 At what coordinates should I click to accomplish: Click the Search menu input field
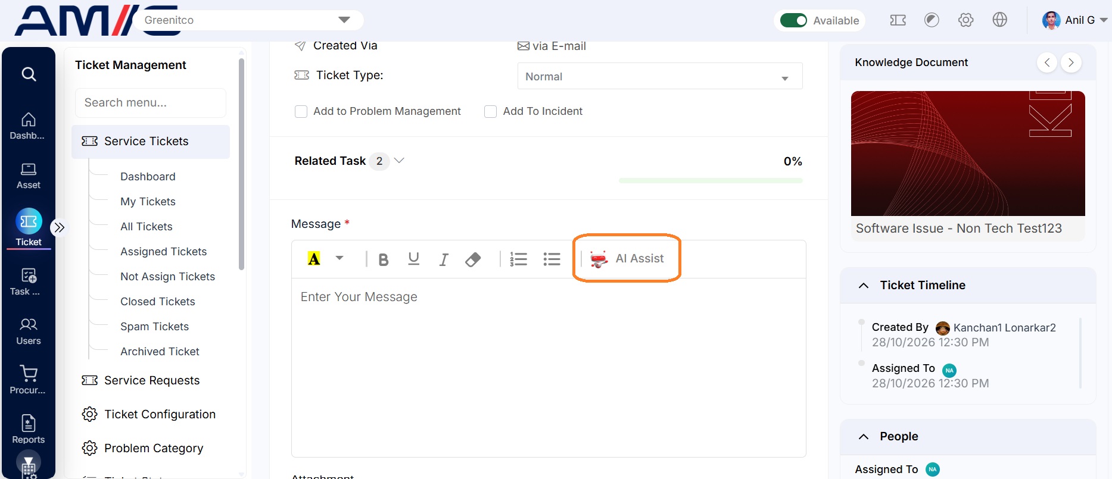pyautogui.click(x=151, y=102)
